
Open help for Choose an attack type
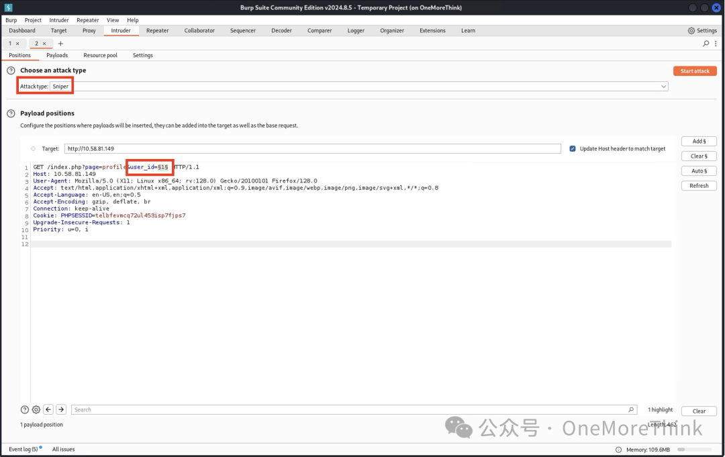(x=11, y=70)
